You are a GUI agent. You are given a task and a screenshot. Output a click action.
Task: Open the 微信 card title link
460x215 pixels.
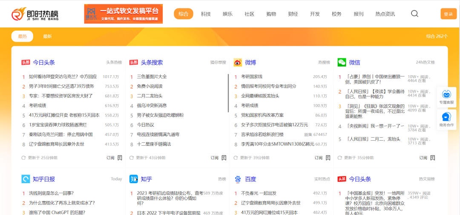pyautogui.click(x=355, y=62)
